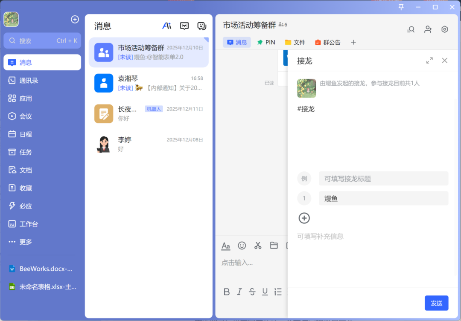The height and width of the screenshot is (321, 461).
Task: Click the plus create button beside avatar
Action: (x=75, y=19)
